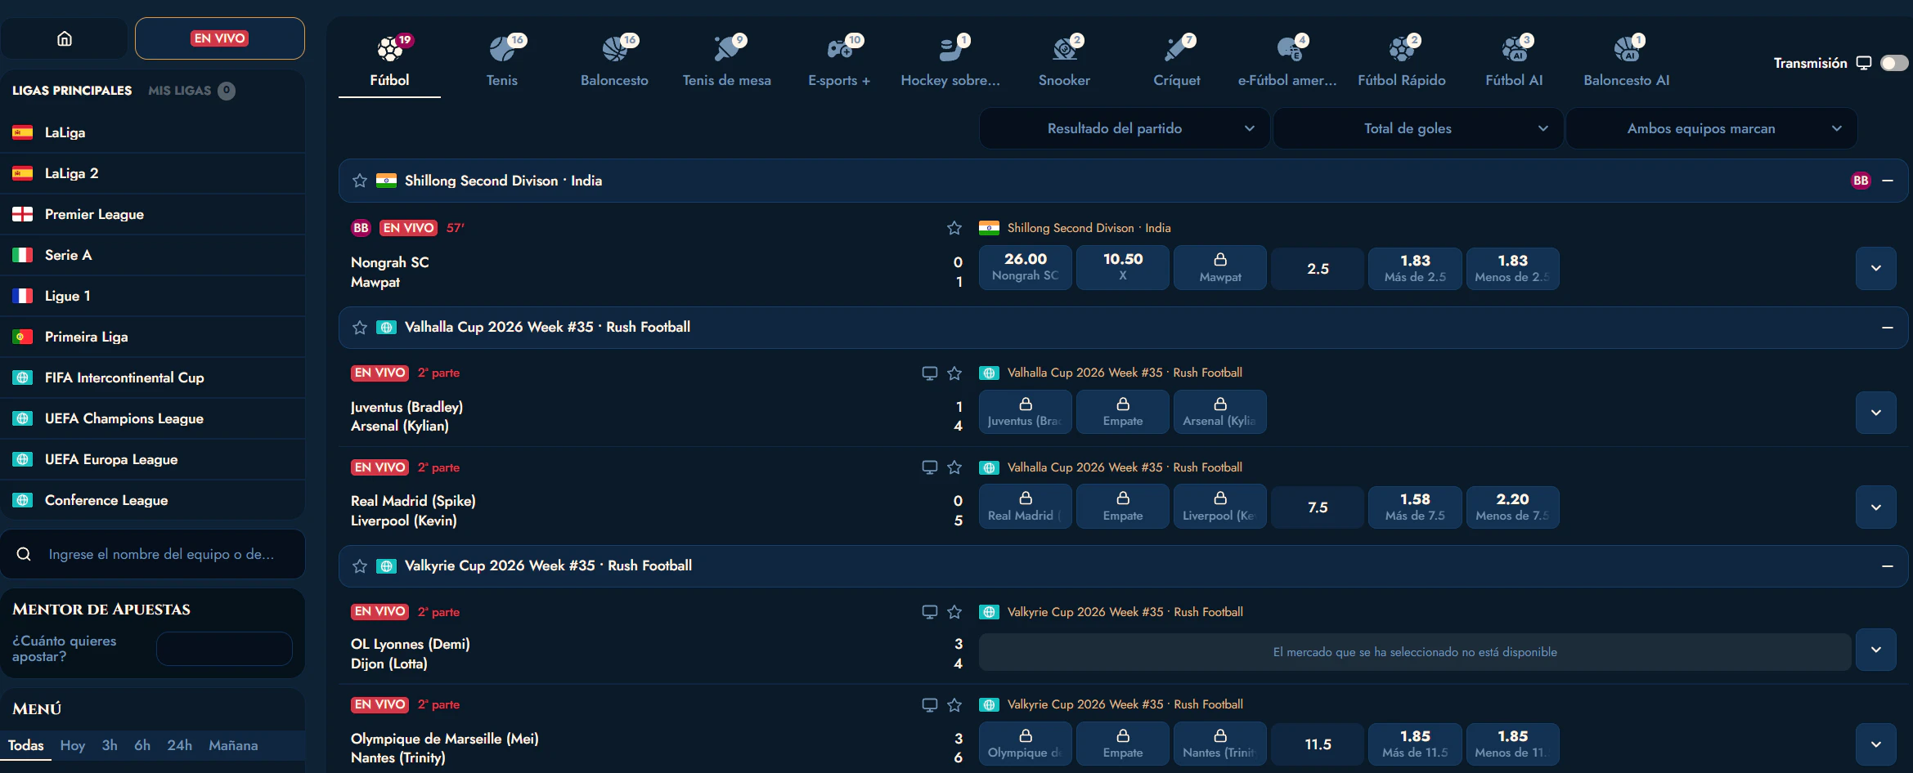
Task: Collapse the Valhalla Cup section
Action: click(x=1888, y=328)
